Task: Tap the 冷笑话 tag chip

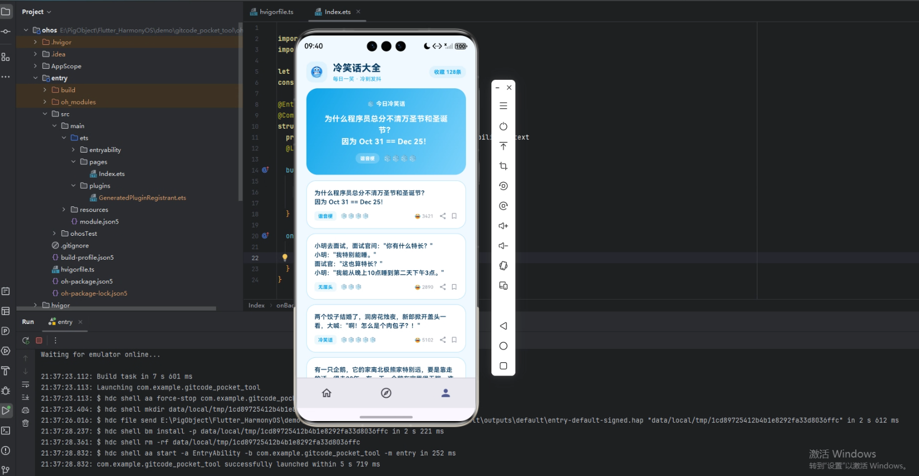Action: [x=325, y=340]
